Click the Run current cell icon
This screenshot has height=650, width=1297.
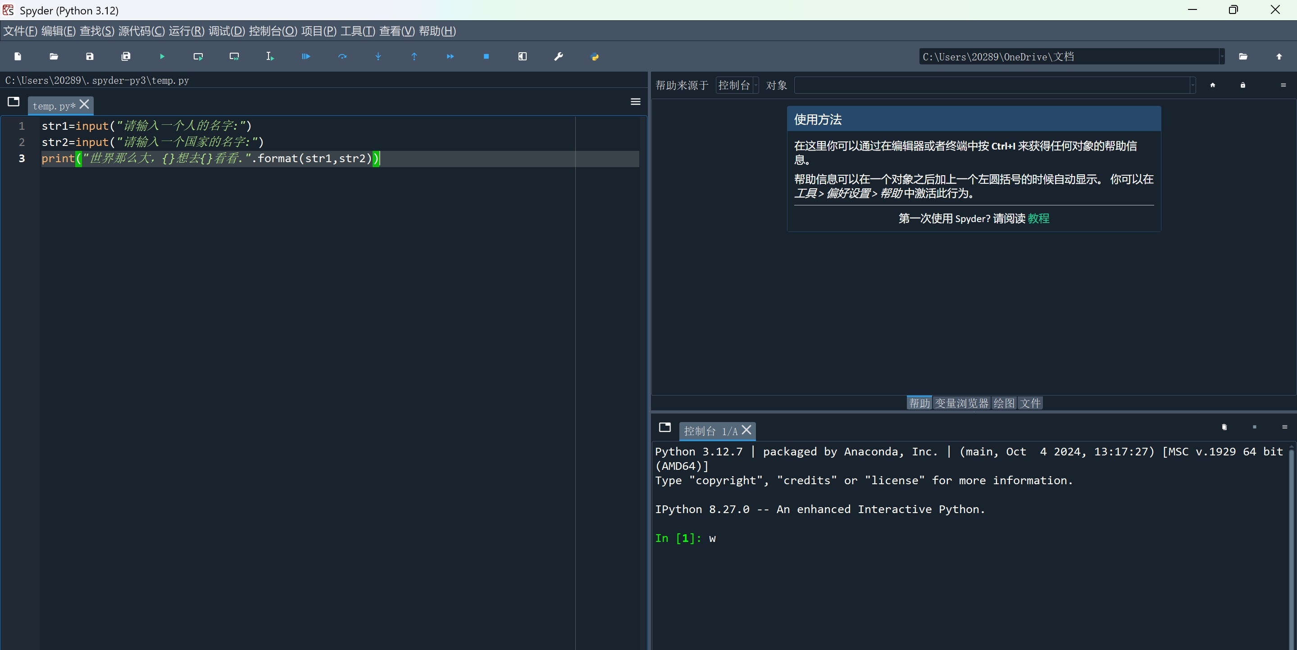coord(198,56)
